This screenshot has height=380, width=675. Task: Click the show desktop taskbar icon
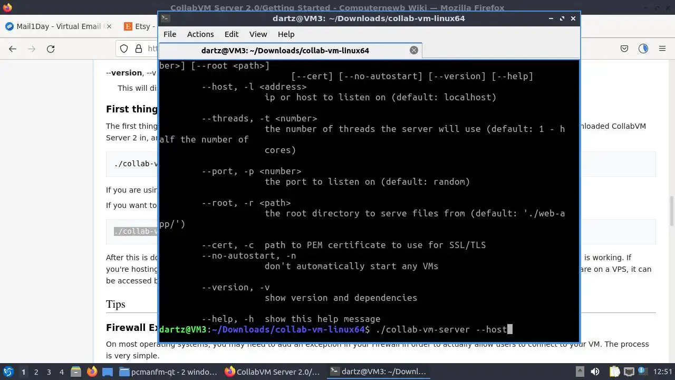tap(107, 372)
